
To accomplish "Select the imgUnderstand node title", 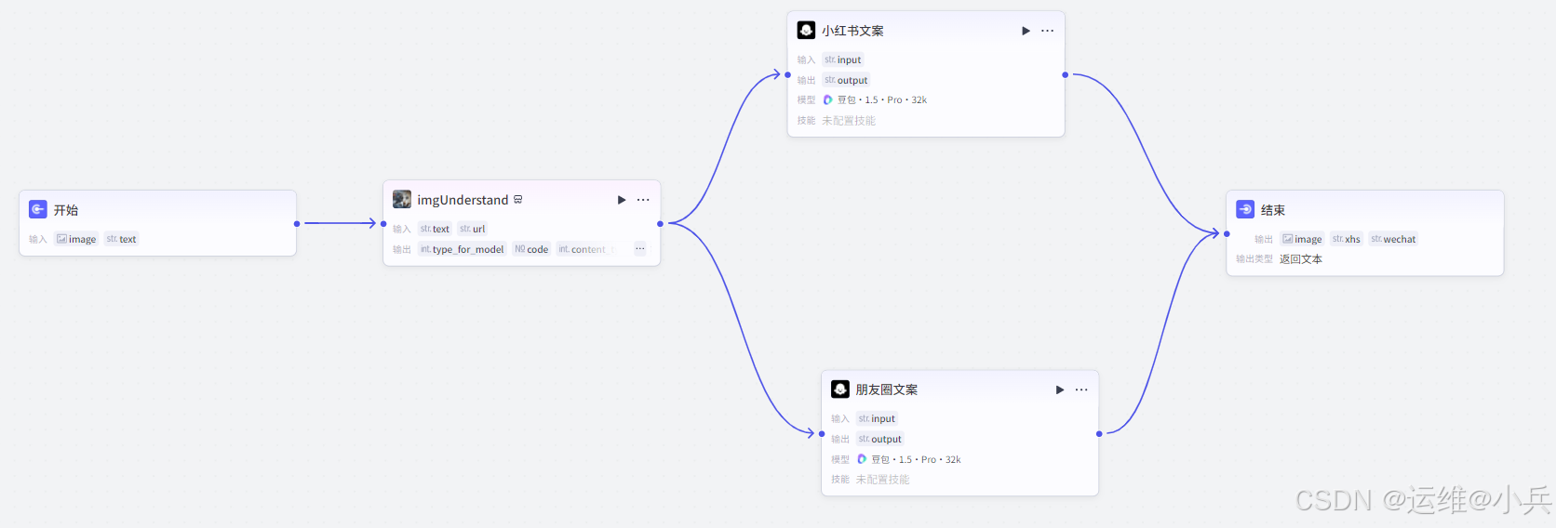I will pos(463,200).
